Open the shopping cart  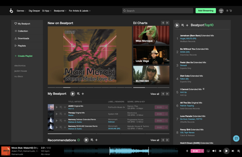231,11
